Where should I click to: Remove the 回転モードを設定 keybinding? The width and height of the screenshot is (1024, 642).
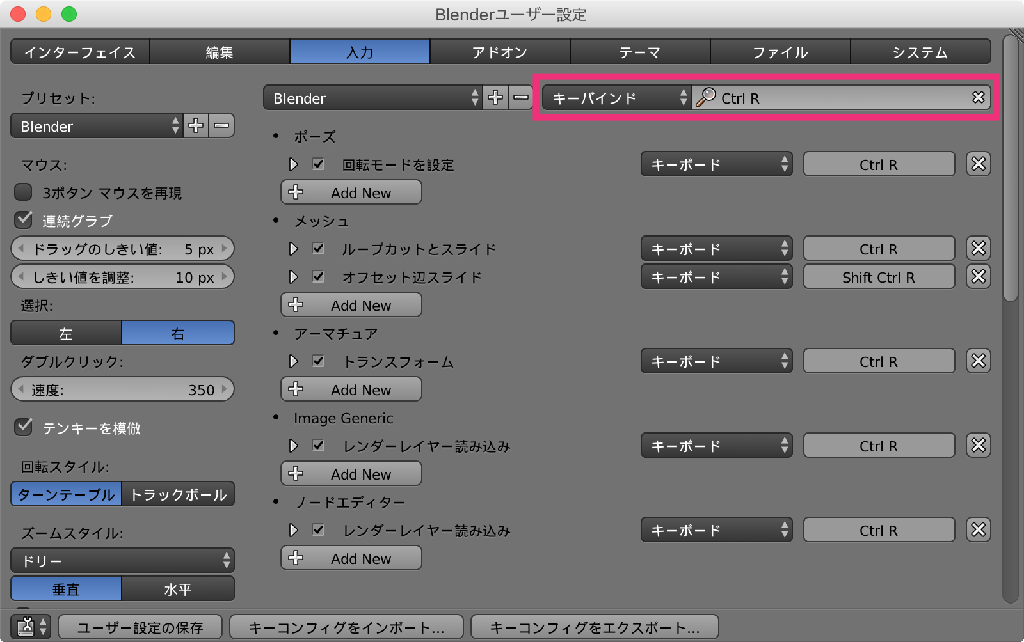click(978, 164)
